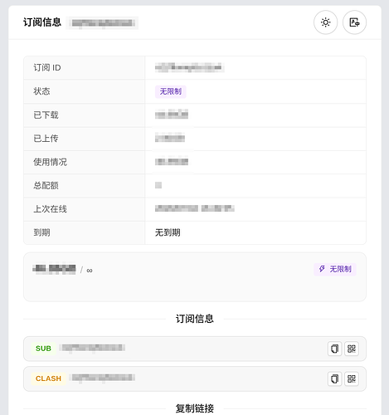Click the 已下载 row label
Screen dimensions: 389x415
(46, 115)
